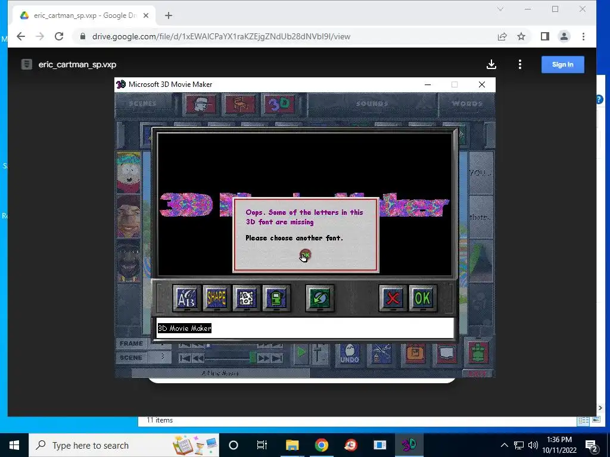The image size is (610, 457).
Task: Expand hidden system tray icons
Action: [x=504, y=445]
